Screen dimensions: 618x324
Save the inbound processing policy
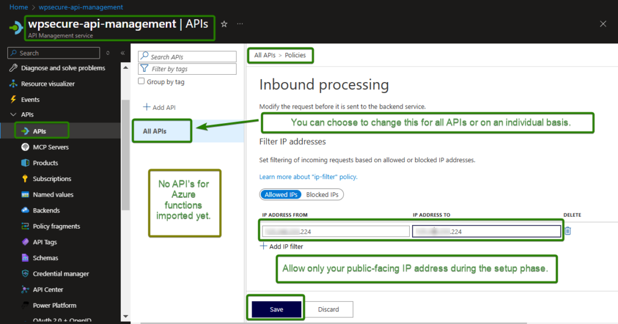276,310
